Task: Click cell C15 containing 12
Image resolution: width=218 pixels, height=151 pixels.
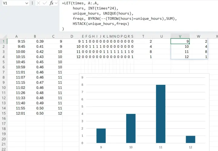Action: [53, 113]
